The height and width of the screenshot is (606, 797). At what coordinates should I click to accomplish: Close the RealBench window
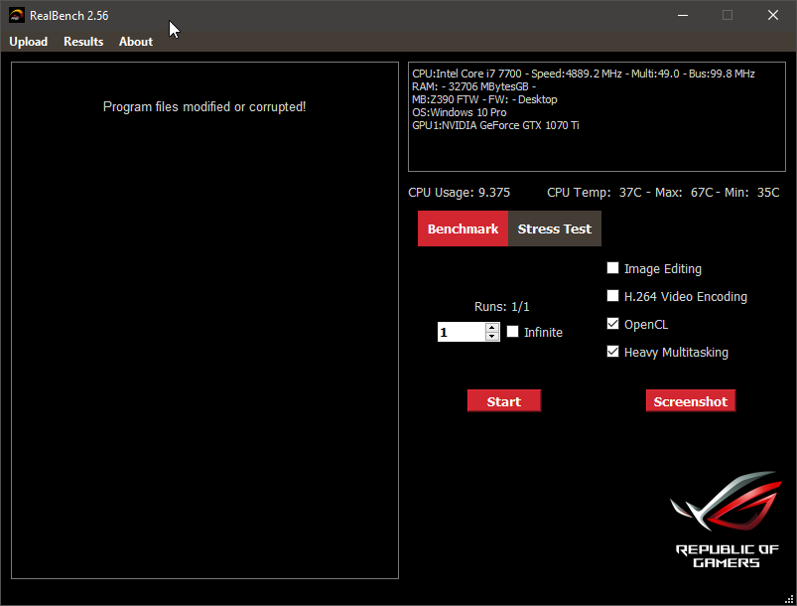(772, 15)
